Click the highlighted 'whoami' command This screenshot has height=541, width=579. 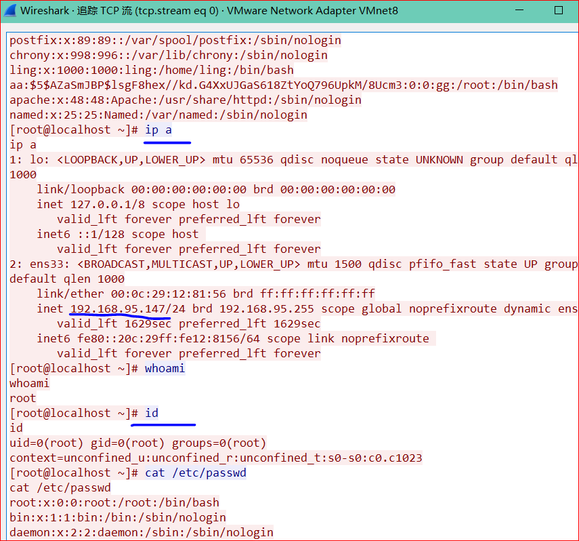[165, 368]
